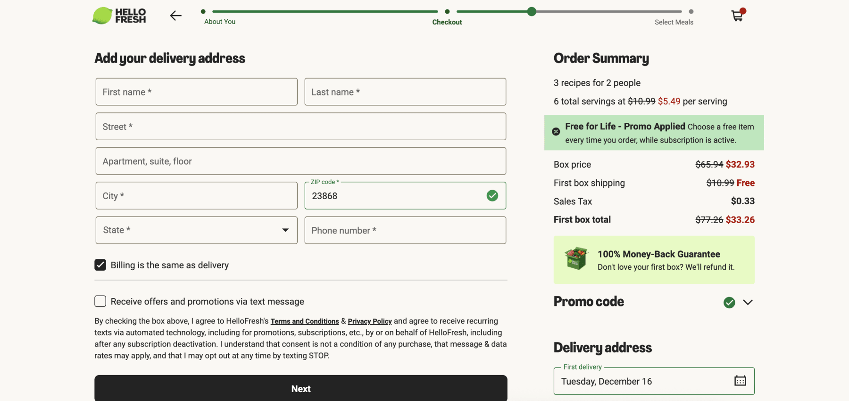The image size is (849, 401).
Task: Open the First delivery calendar icon
Action: (740, 381)
